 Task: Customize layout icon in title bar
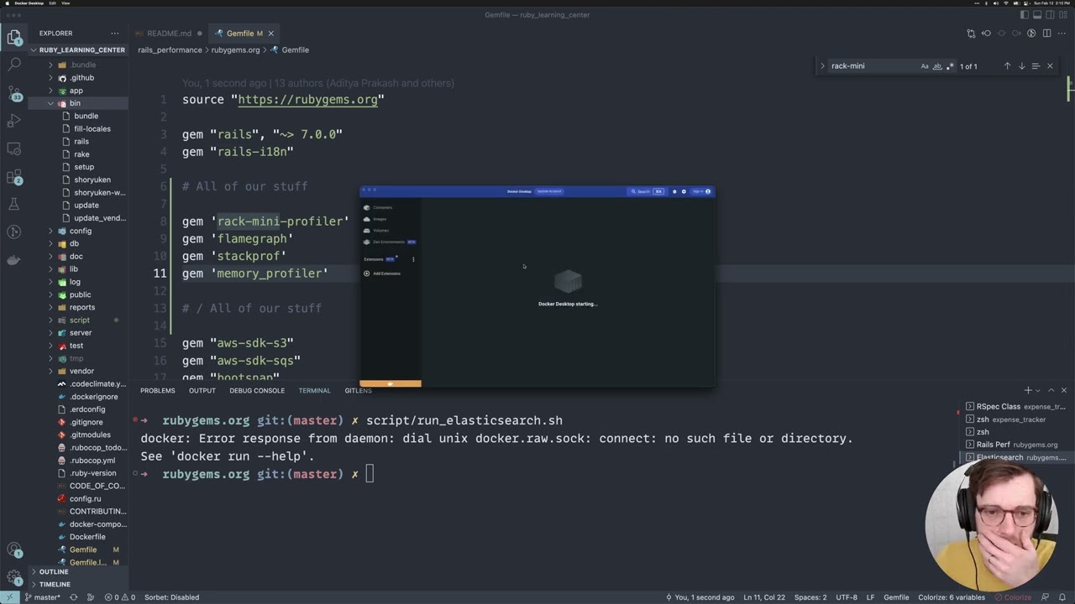coord(1064,15)
